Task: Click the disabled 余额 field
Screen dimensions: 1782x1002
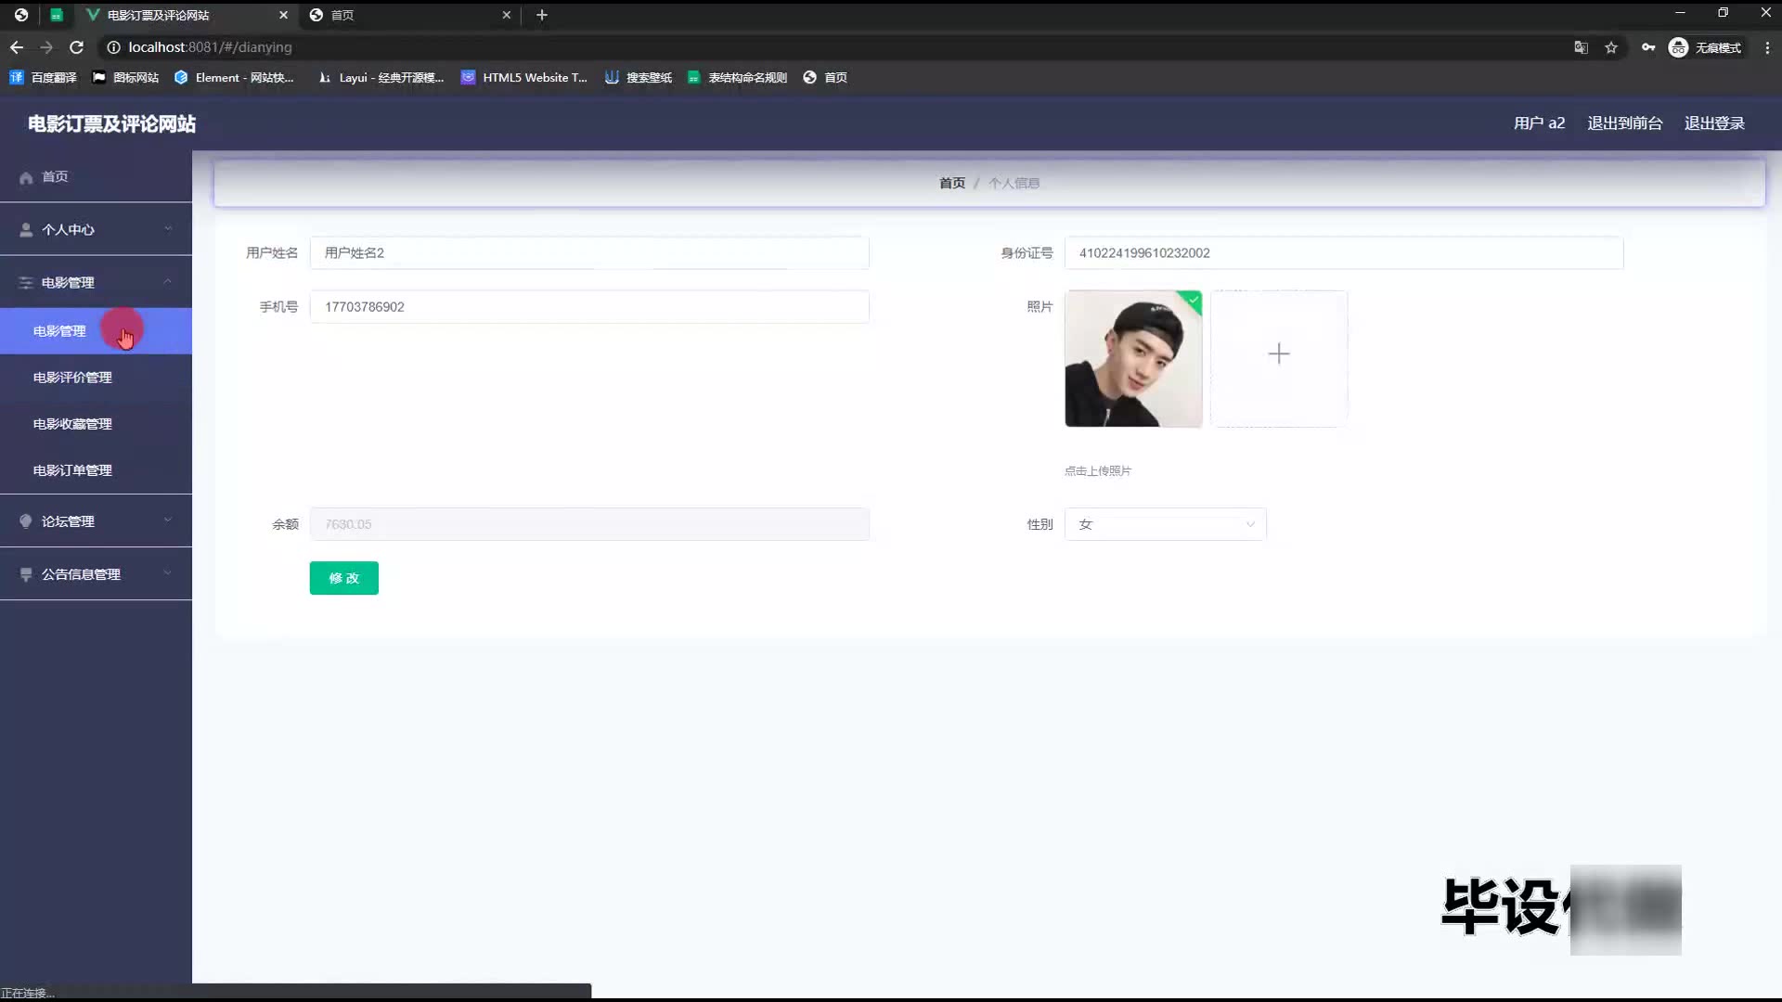Action: click(x=589, y=524)
